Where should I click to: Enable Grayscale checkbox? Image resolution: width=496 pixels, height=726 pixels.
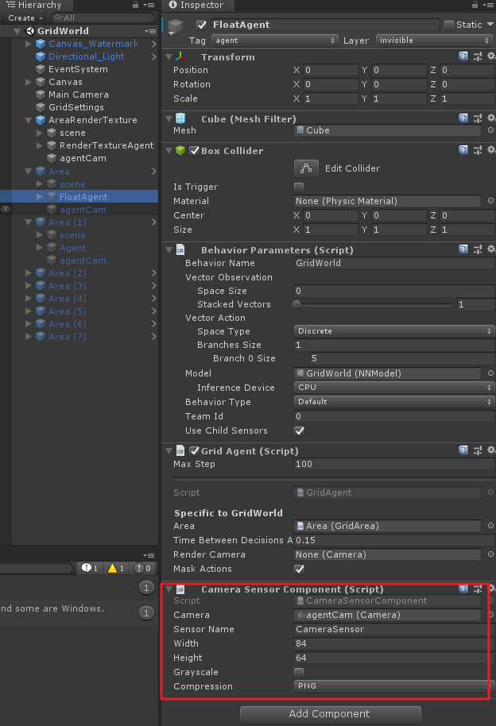click(299, 672)
